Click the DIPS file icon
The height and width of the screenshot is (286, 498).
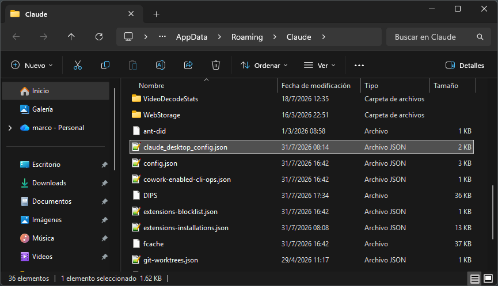pyautogui.click(x=136, y=195)
